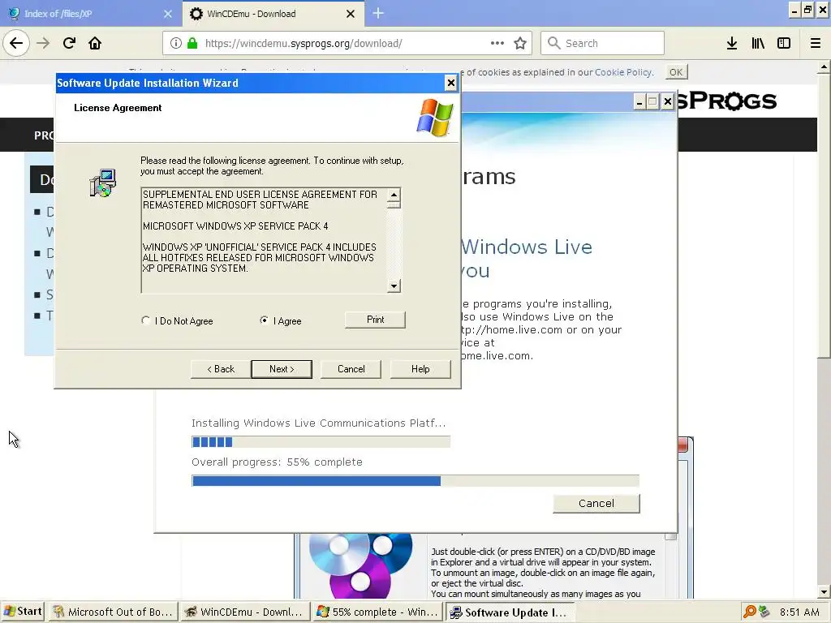This screenshot has width=831, height=623.
Task: Click the green padlock security icon
Action: click(x=192, y=43)
